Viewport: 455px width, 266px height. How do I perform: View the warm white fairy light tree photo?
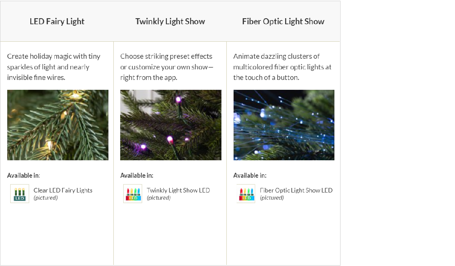(x=58, y=125)
